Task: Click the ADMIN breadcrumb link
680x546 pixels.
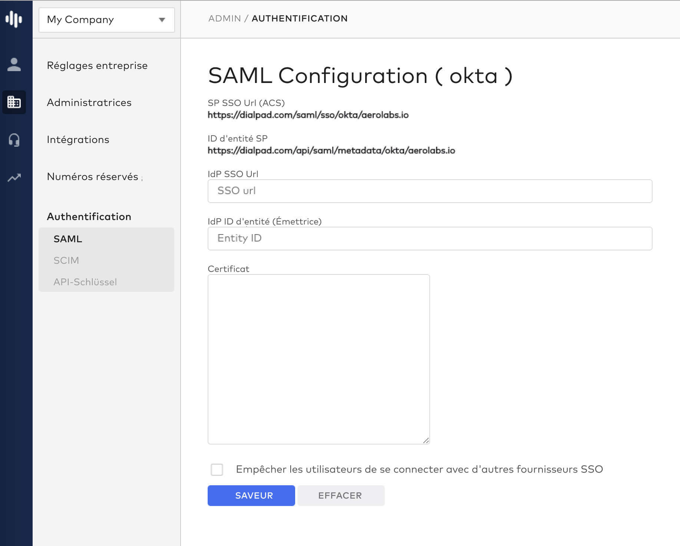Action: 225,19
